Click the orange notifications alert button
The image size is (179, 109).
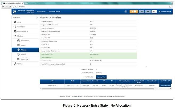pyautogui.click(x=134, y=12)
